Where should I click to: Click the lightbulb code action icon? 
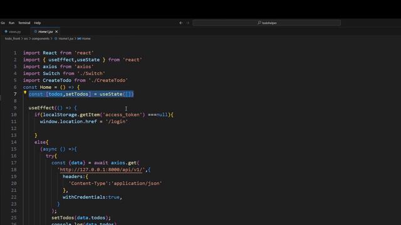tap(25, 92)
